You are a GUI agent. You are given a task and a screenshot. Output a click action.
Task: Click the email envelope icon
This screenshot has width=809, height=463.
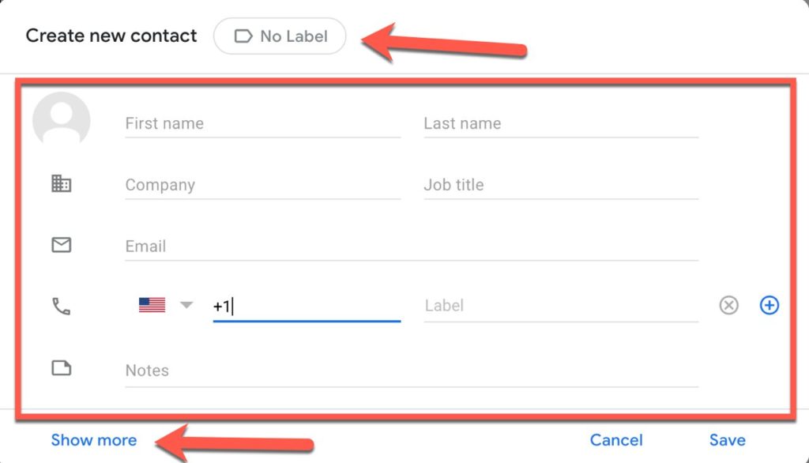tap(61, 246)
